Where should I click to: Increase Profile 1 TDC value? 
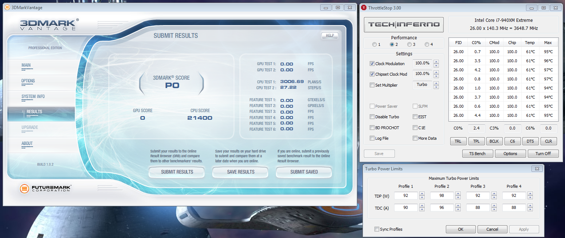(x=422, y=206)
